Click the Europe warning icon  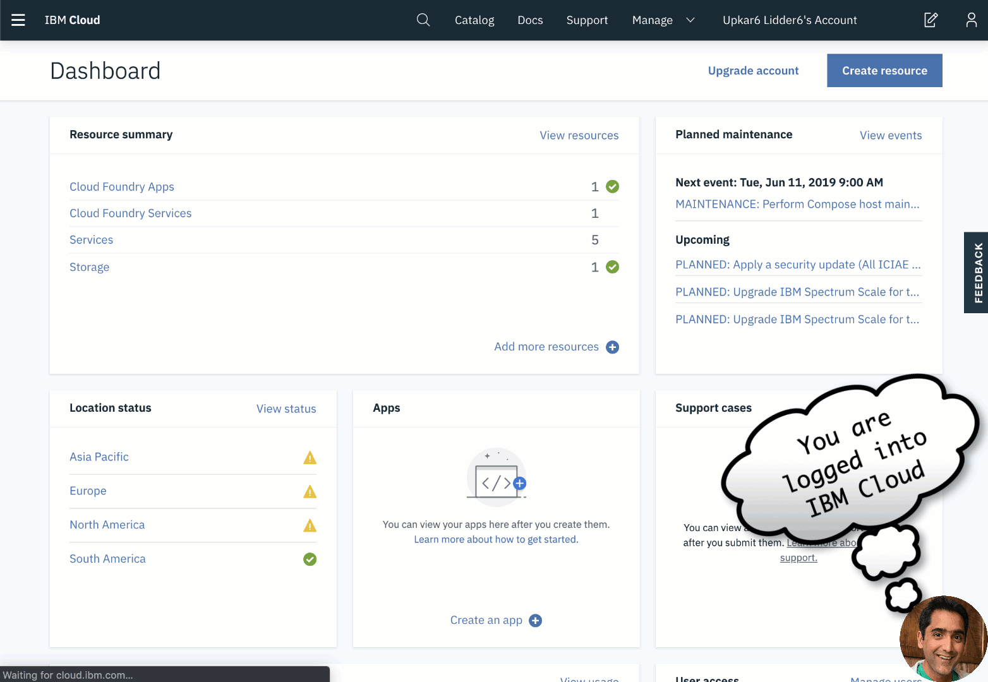click(310, 491)
